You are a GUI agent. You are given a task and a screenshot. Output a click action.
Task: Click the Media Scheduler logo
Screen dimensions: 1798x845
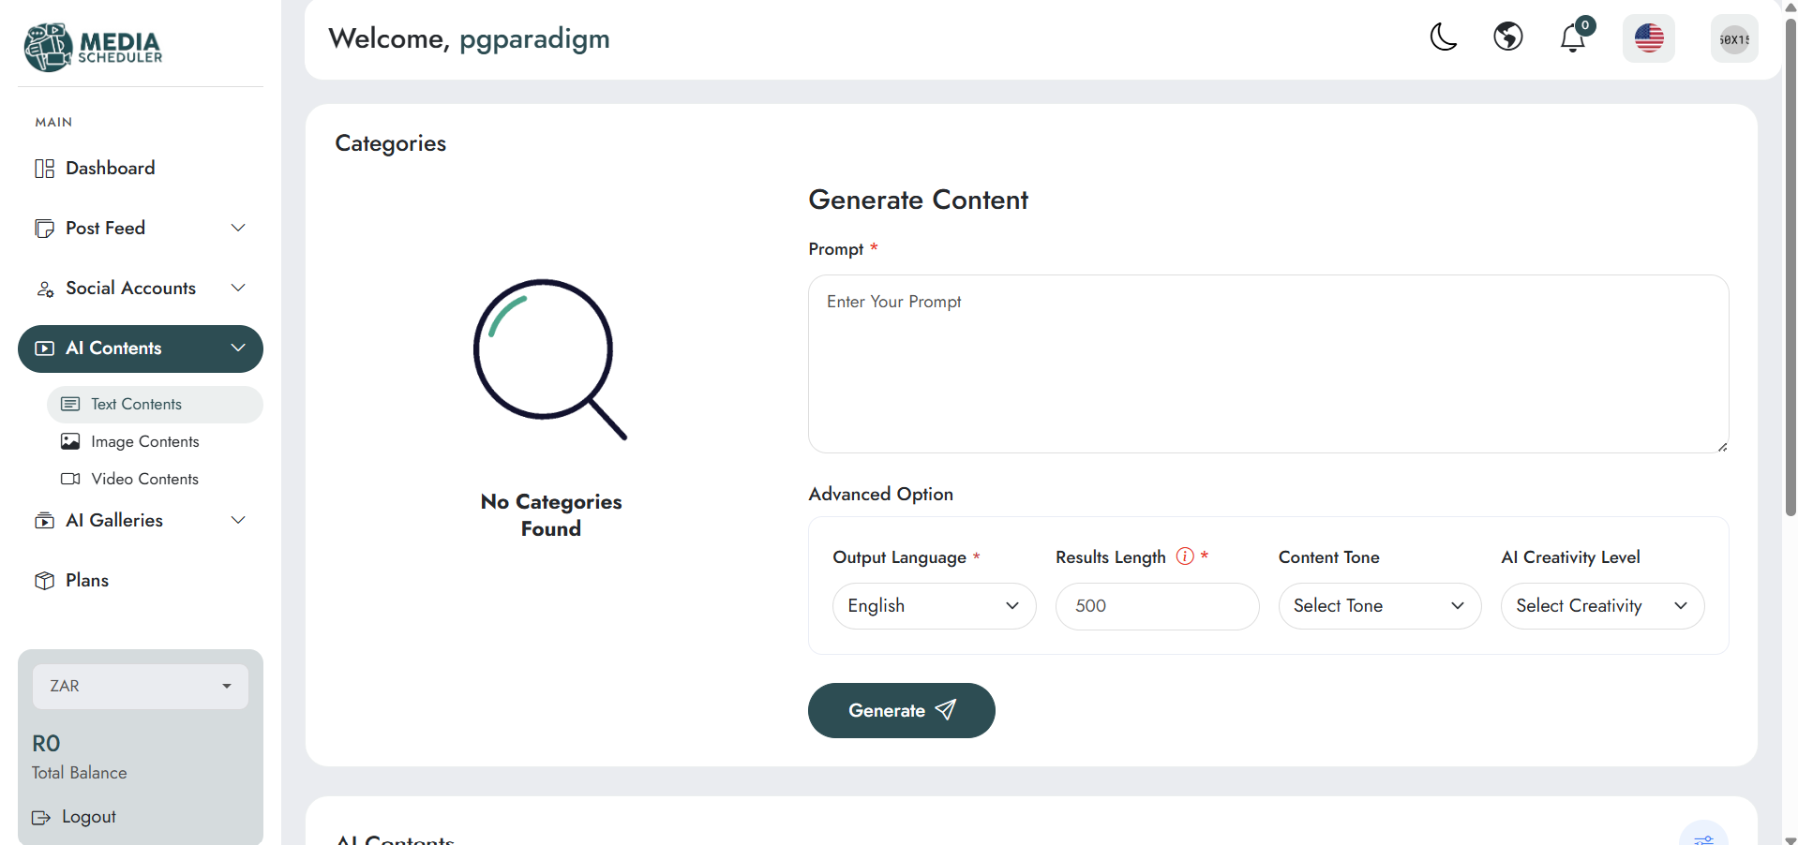(94, 47)
